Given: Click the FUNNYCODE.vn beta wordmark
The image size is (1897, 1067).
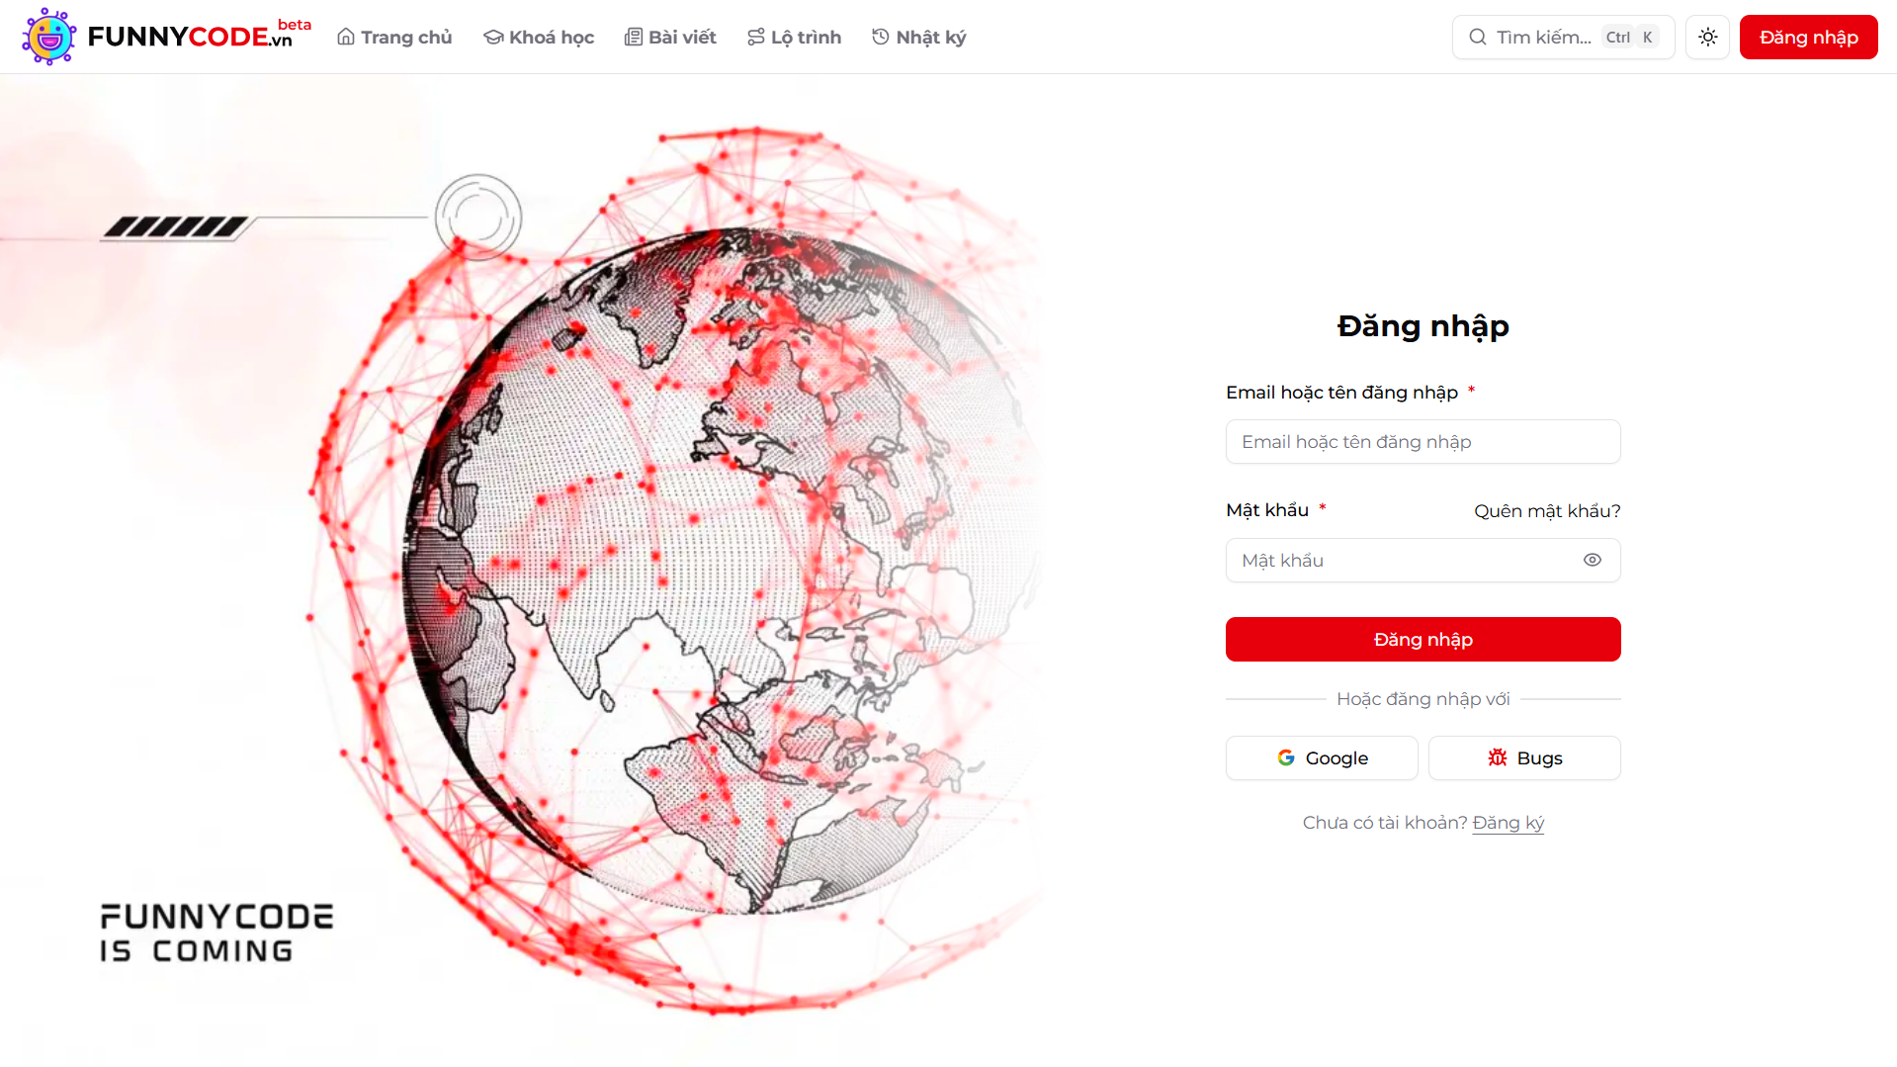Looking at the screenshot, I should click(199, 35).
